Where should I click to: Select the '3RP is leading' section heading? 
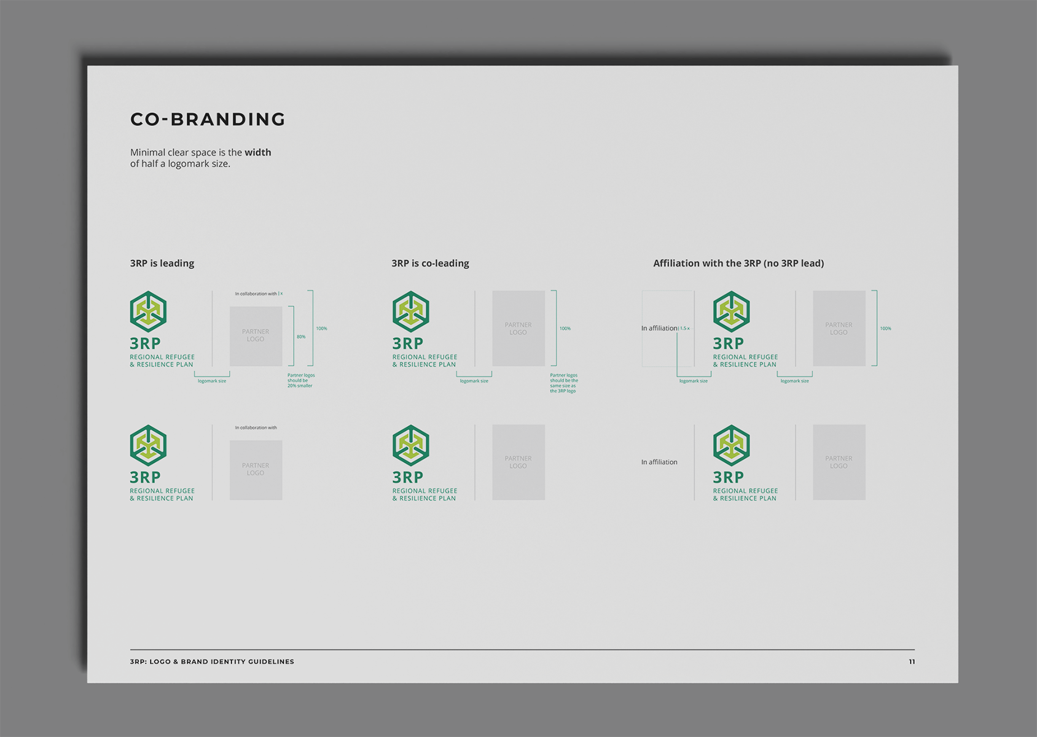click(162, 263)
